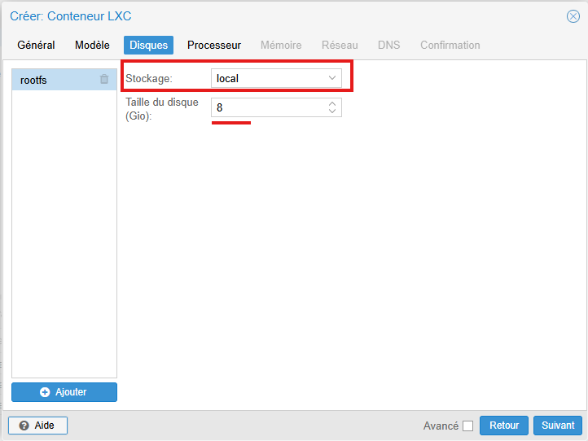Click the Stockage label text

coord(149,79)
